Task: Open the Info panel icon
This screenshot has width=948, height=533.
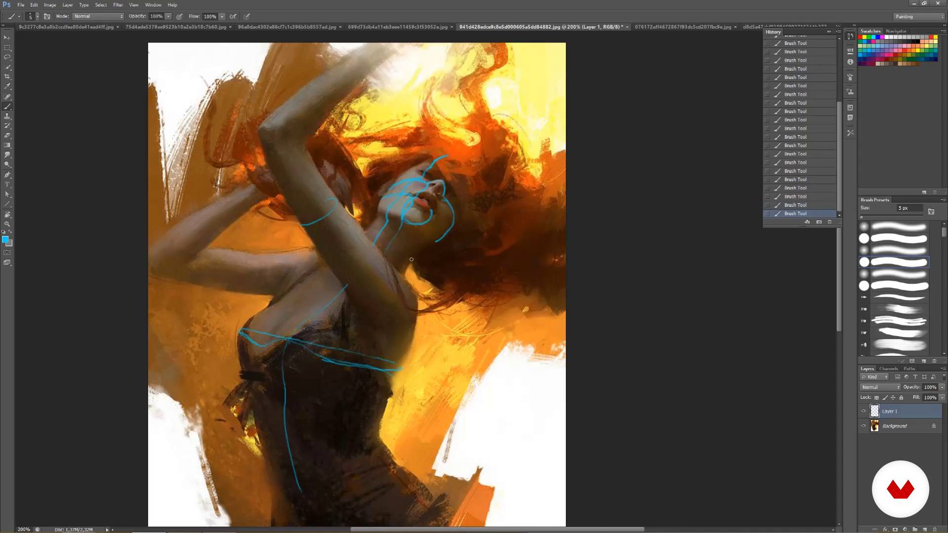Action: pos(850,62)
